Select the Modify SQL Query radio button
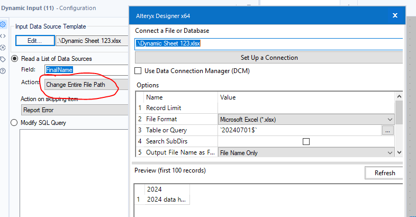 [14, 123]
